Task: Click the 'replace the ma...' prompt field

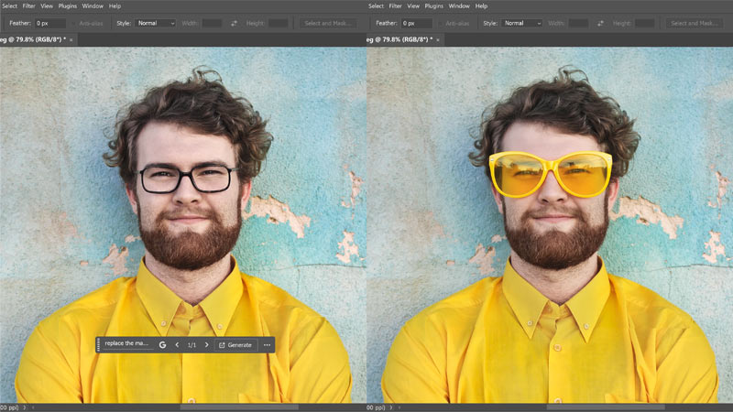Action: (126, 343)
